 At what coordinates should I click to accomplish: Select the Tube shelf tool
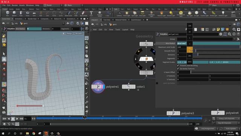tap(21, 14)
